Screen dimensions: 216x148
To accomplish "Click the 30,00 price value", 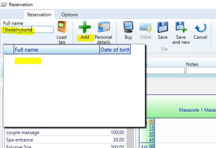I will coord(119,139).
